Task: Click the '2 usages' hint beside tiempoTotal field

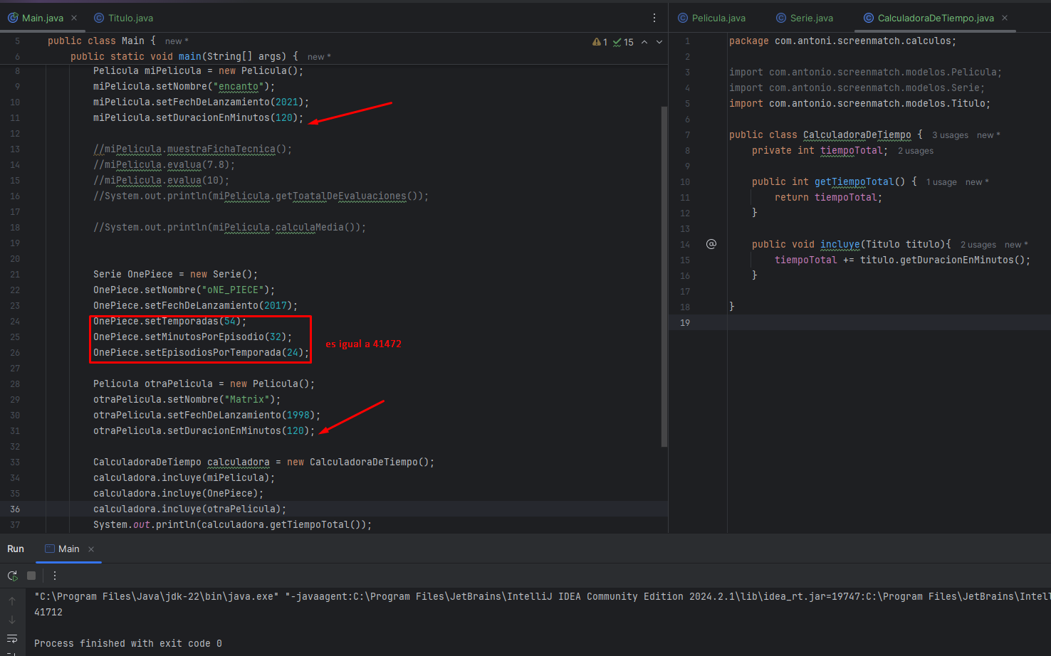Action: pyautogui.click(x=915, y=151)
